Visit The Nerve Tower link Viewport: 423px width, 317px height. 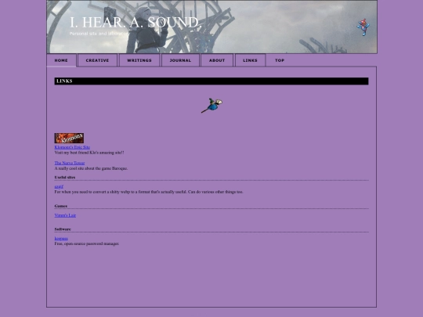pos(70,163)
